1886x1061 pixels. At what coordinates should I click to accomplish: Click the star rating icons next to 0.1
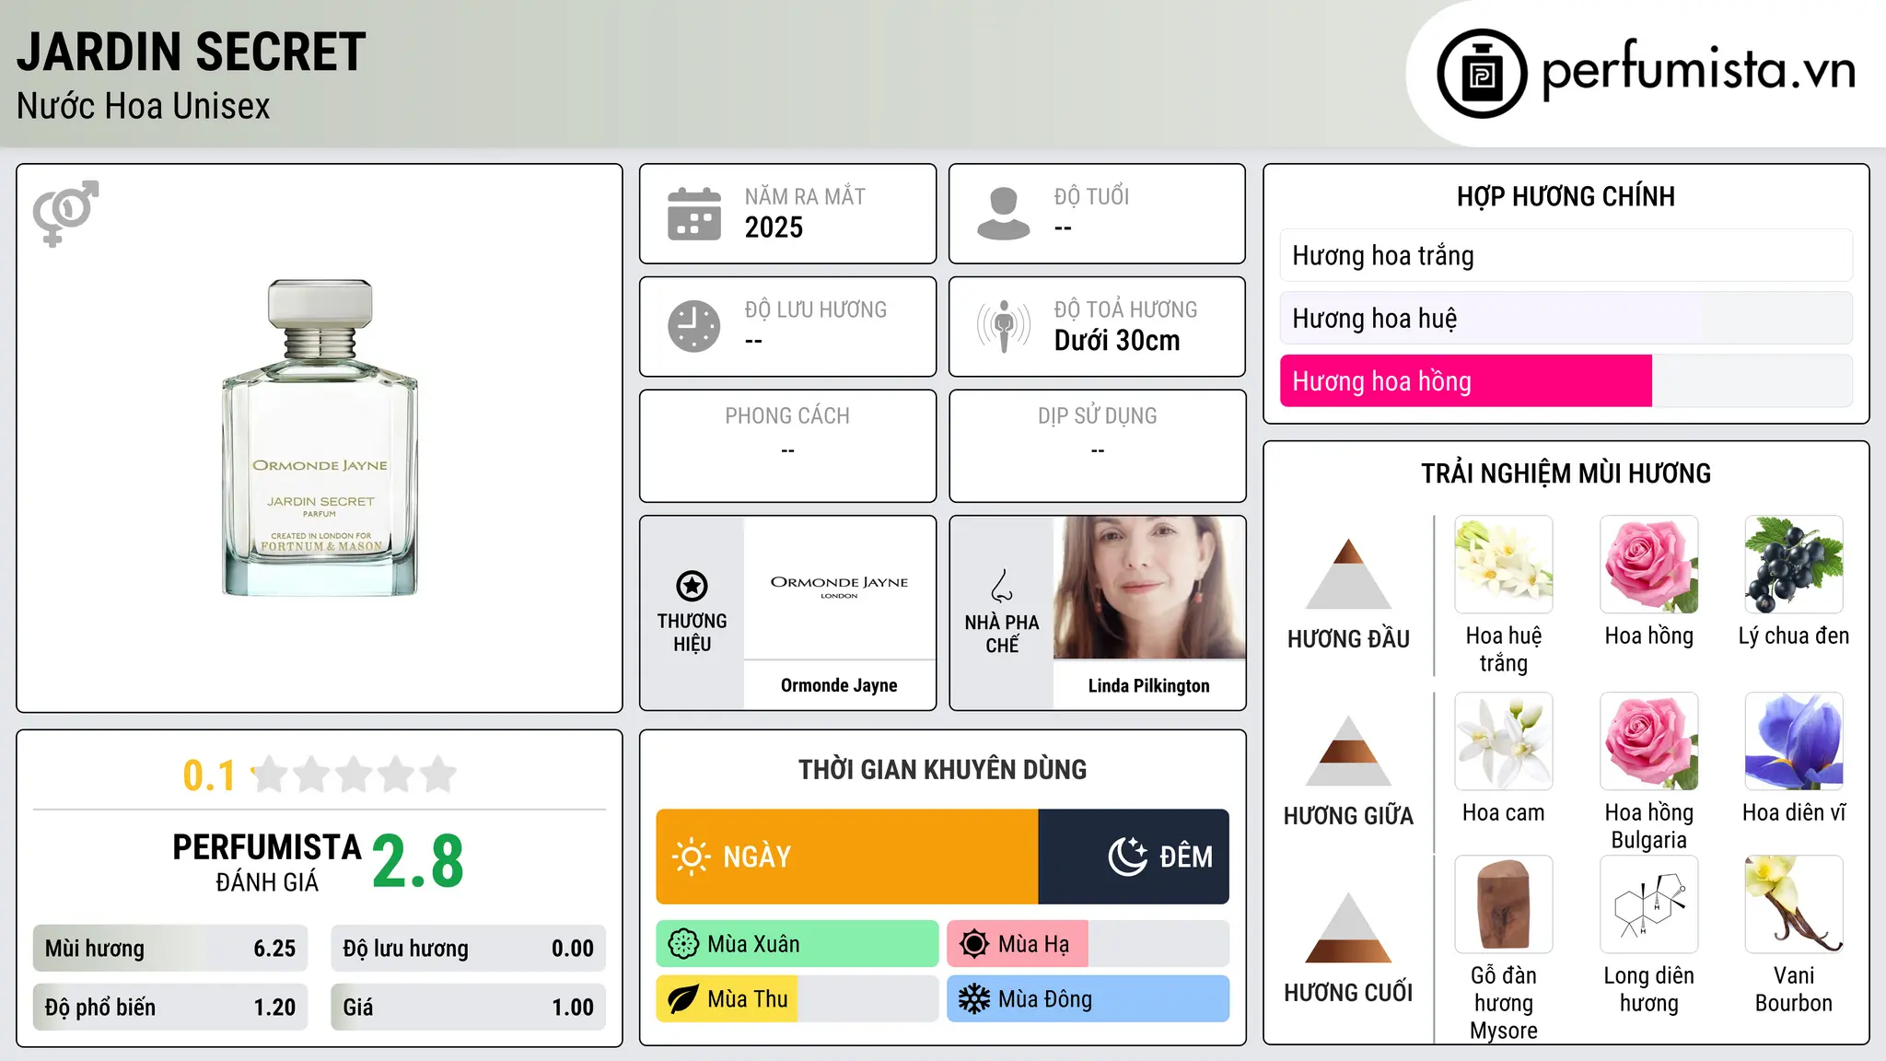pos(354,775)
